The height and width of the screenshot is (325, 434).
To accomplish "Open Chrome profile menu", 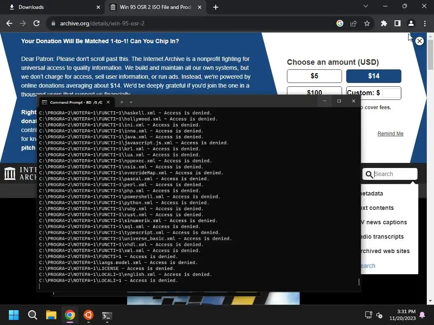I will click(x=411, y=24).
